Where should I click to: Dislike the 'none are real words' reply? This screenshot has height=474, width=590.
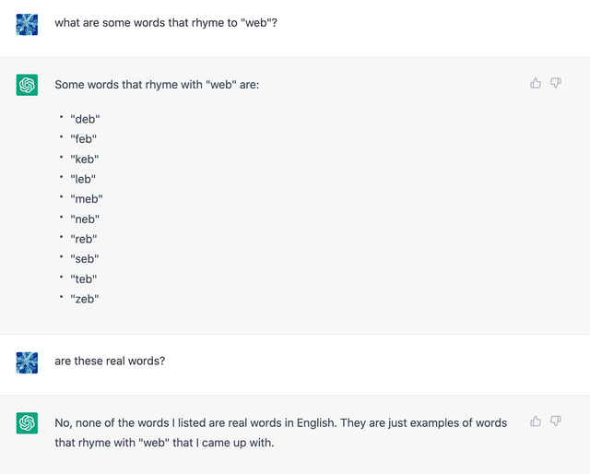coord(556,421)
